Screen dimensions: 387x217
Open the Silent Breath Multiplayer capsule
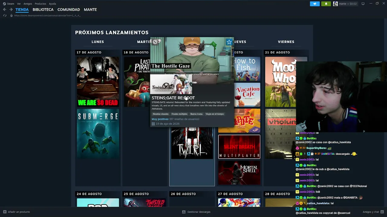[239, 147]
